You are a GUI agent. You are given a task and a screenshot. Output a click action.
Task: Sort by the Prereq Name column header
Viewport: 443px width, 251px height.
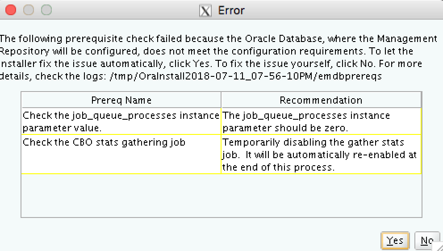[x=121, y=100]
